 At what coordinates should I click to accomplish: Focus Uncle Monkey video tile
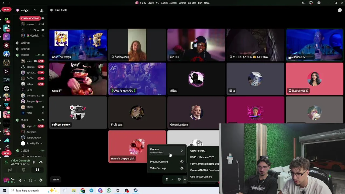tap(137, 79)
